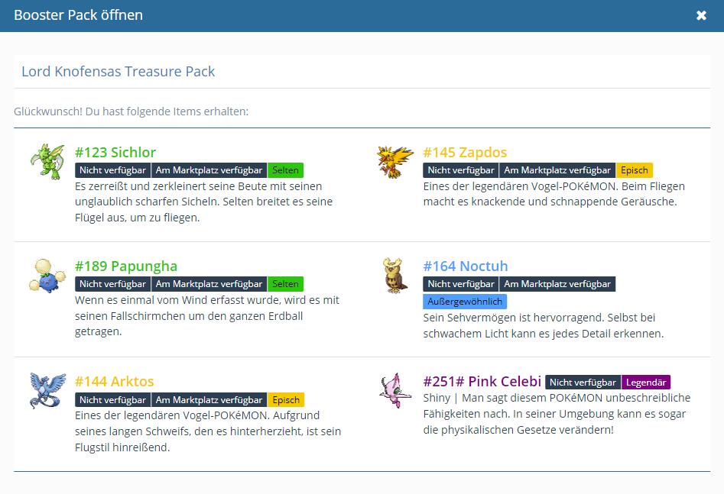
Task: Click Papungha's 'Am Marktplatz verfügbar' badge
Action: click(209, 284)
